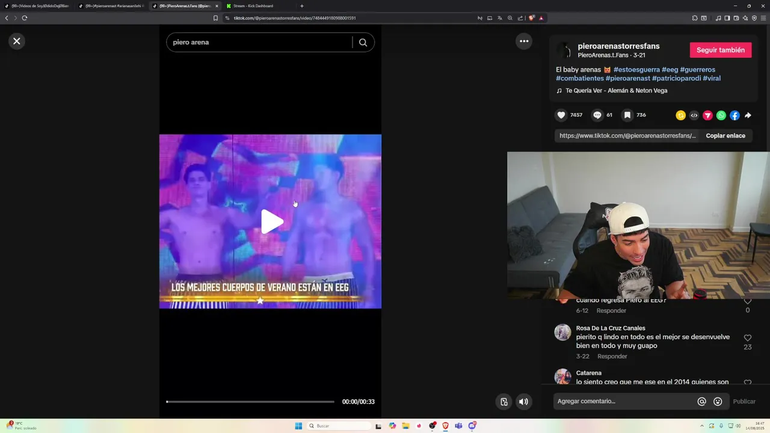
Task: Open Microsoft Teams from the taskbar
Action: [x=458, y=426]
